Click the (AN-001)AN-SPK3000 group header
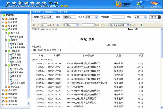Screen dimensions: 163x109 point(42,60)
